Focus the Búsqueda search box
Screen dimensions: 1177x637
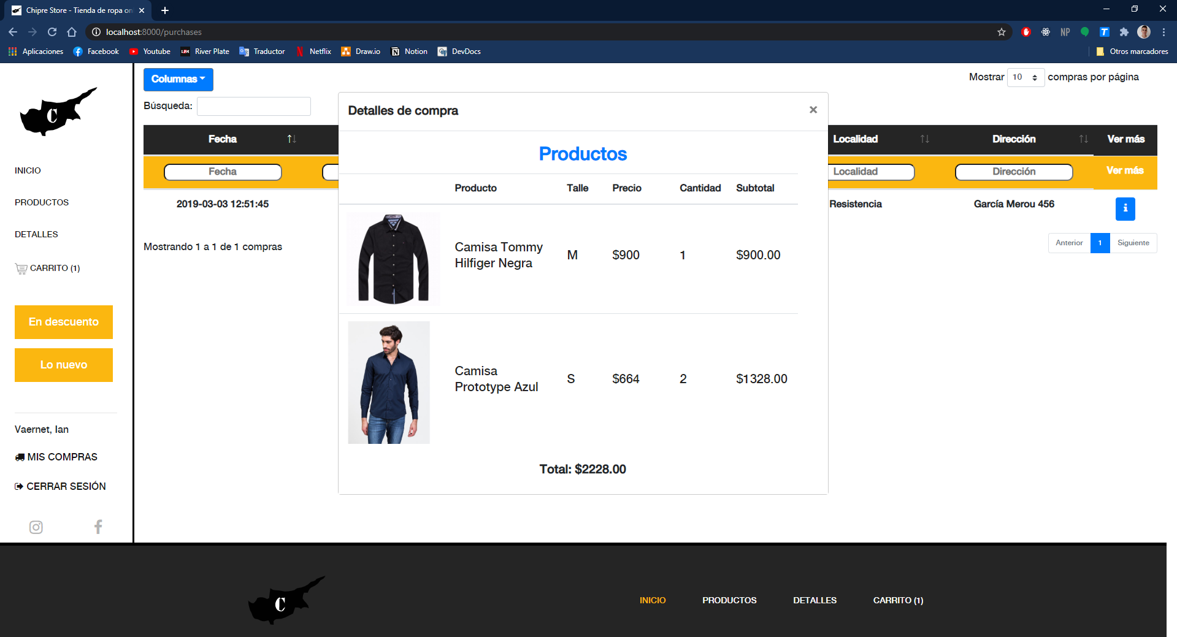tap(253, 106)
